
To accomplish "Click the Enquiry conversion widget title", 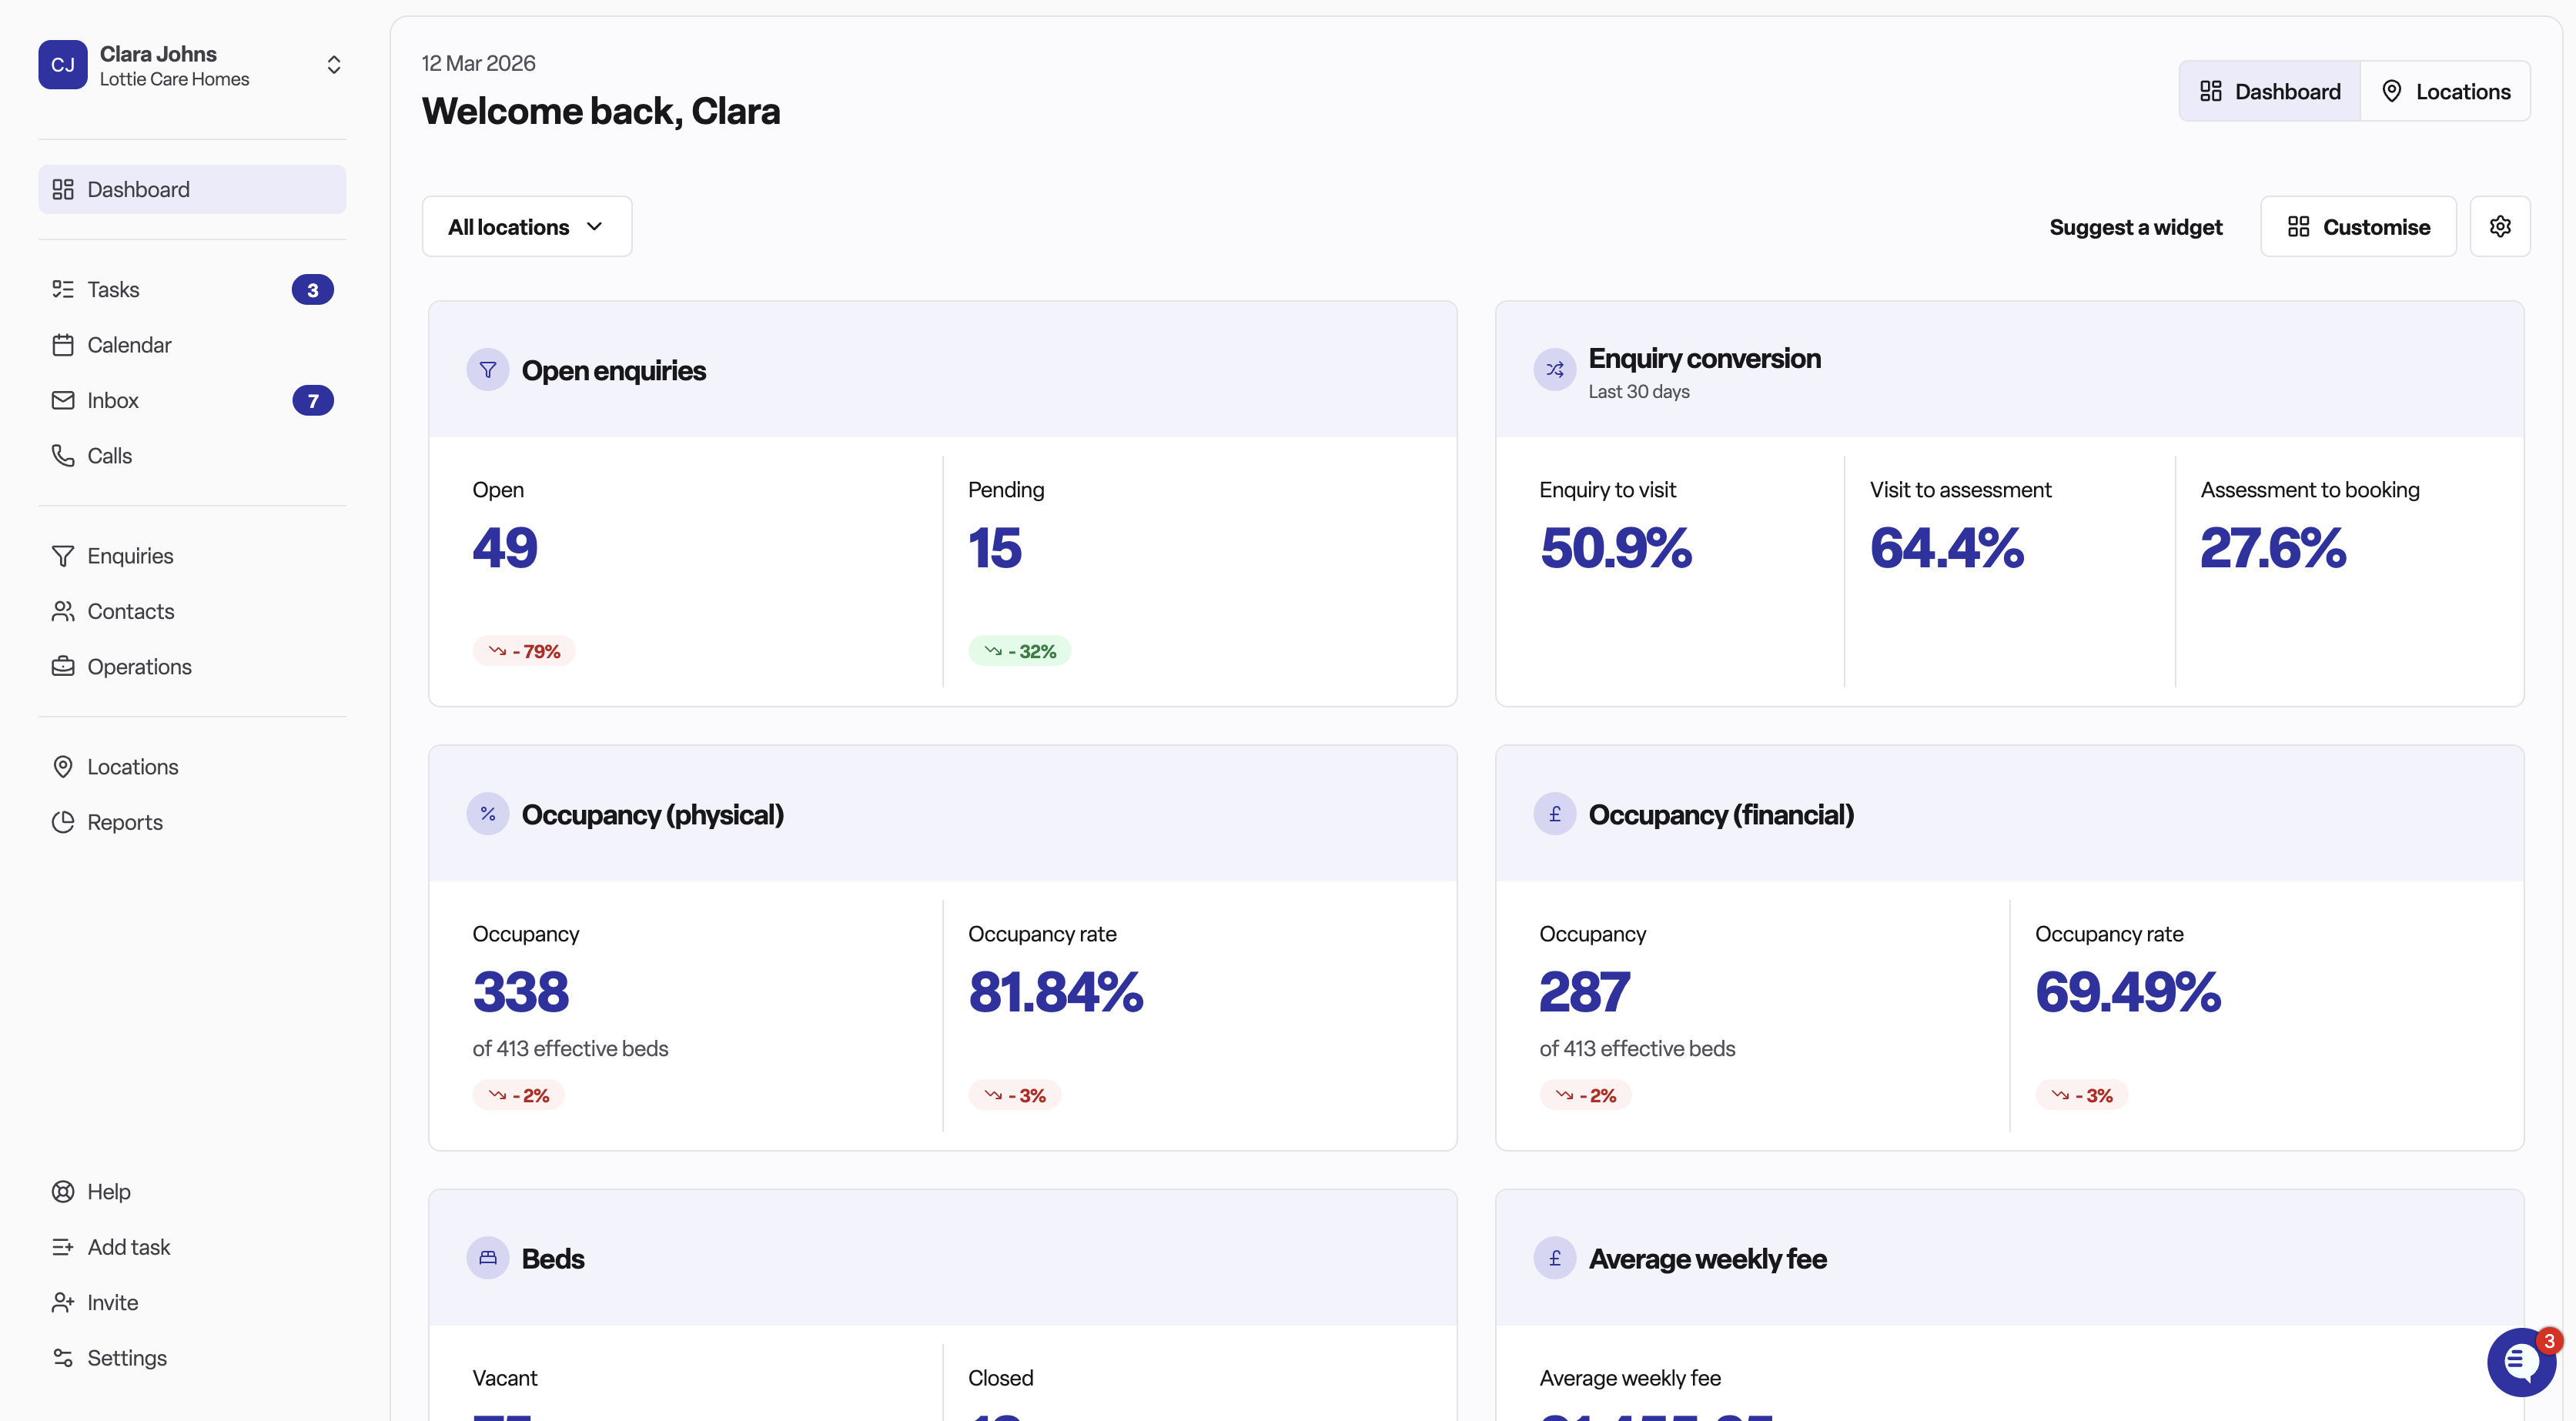I will 1705,358.
